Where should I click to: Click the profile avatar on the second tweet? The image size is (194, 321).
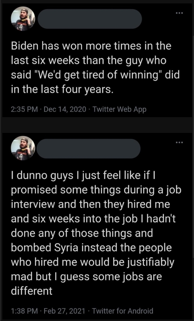(x=23, y=148)
